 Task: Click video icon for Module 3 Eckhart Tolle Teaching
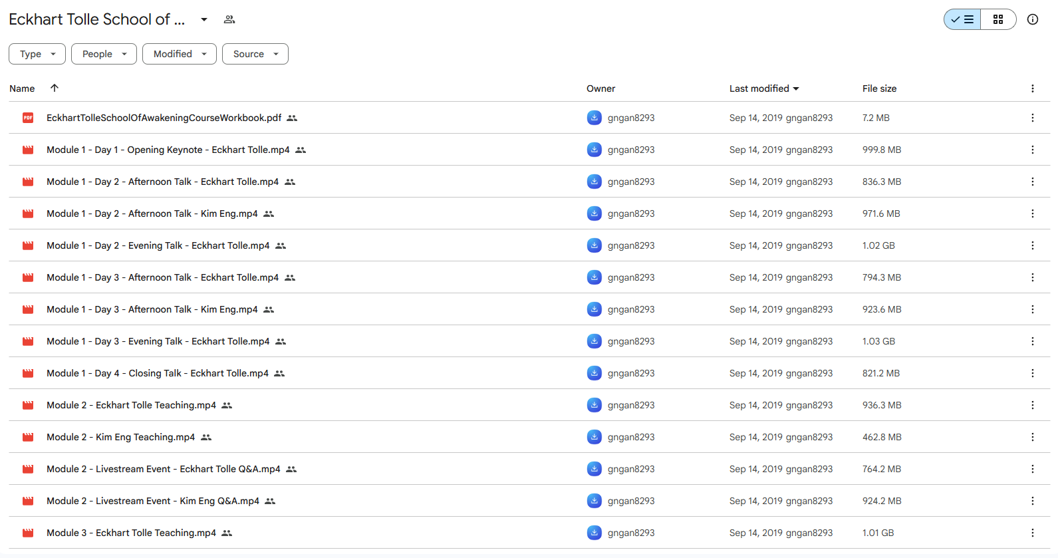pyautogui.click(x=28, y=533)
